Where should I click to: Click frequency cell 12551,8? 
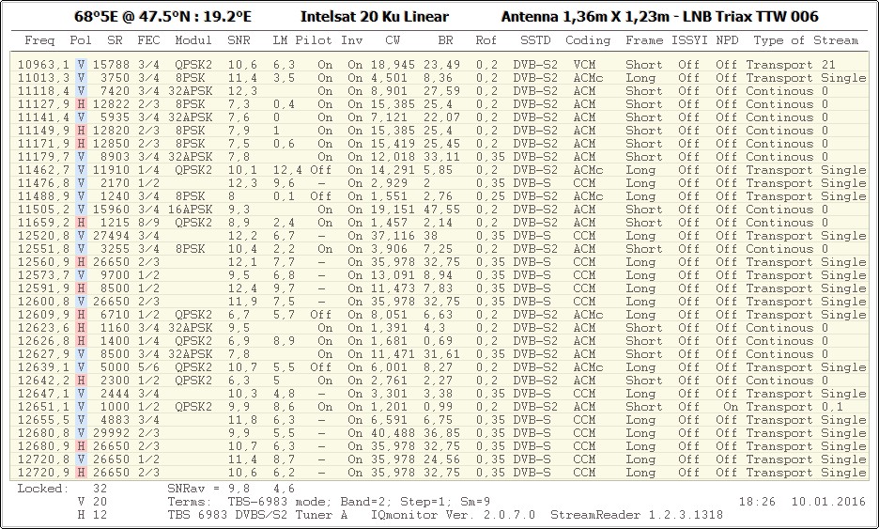coord(43,249)
